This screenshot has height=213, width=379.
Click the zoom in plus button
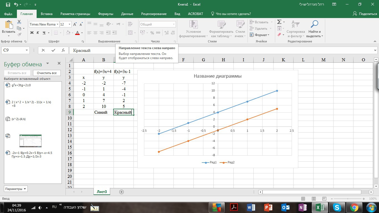coord(363,199)
